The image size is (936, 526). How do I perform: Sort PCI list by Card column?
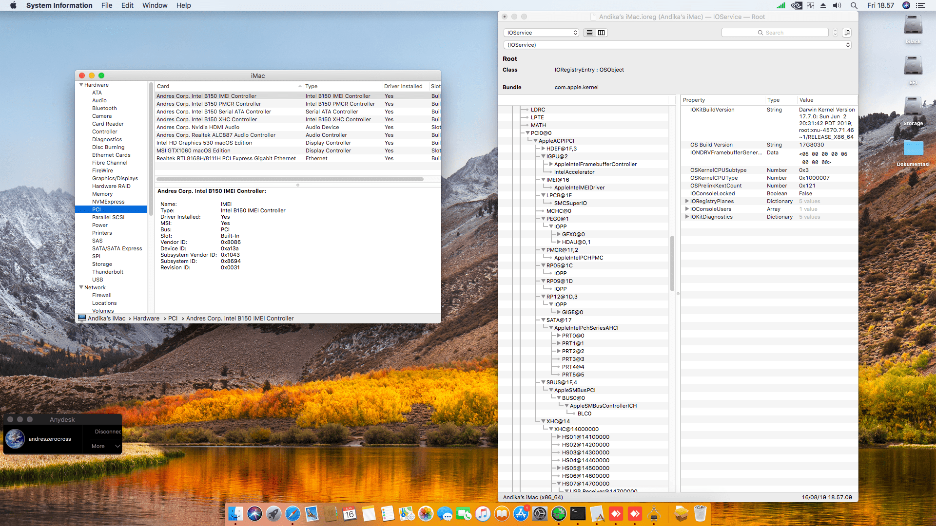click(229, 86)
